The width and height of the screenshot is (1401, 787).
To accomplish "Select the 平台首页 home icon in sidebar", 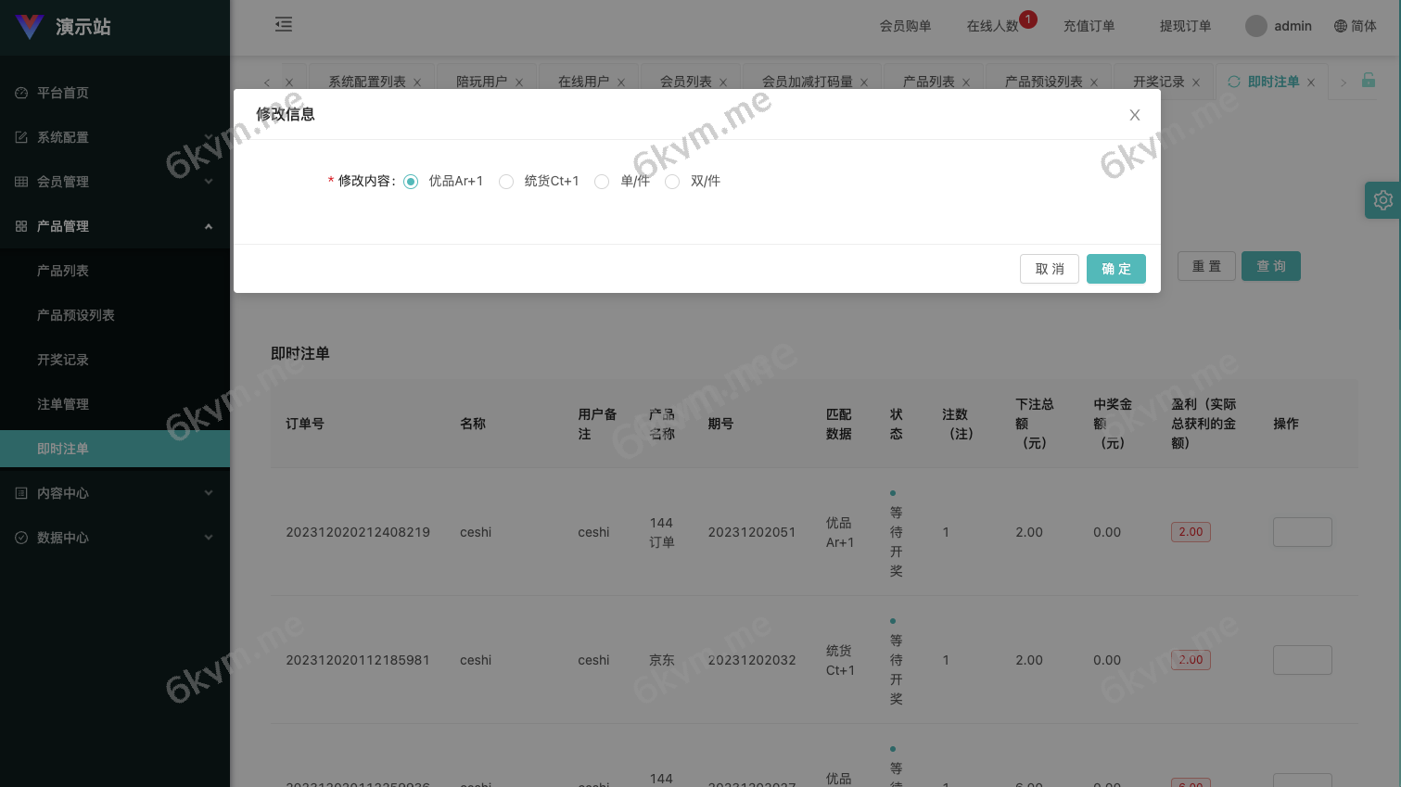I will [21, 93].
